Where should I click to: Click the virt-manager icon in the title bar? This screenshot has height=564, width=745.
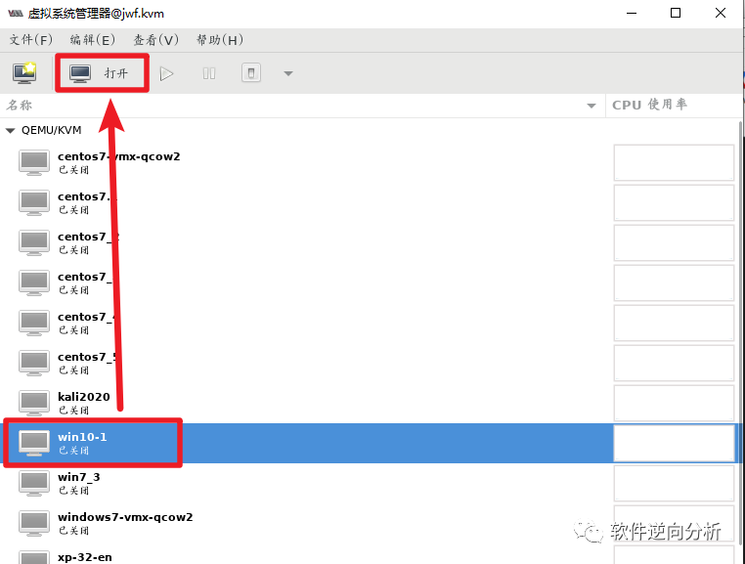pyautogui.click(x=16, y=14)
